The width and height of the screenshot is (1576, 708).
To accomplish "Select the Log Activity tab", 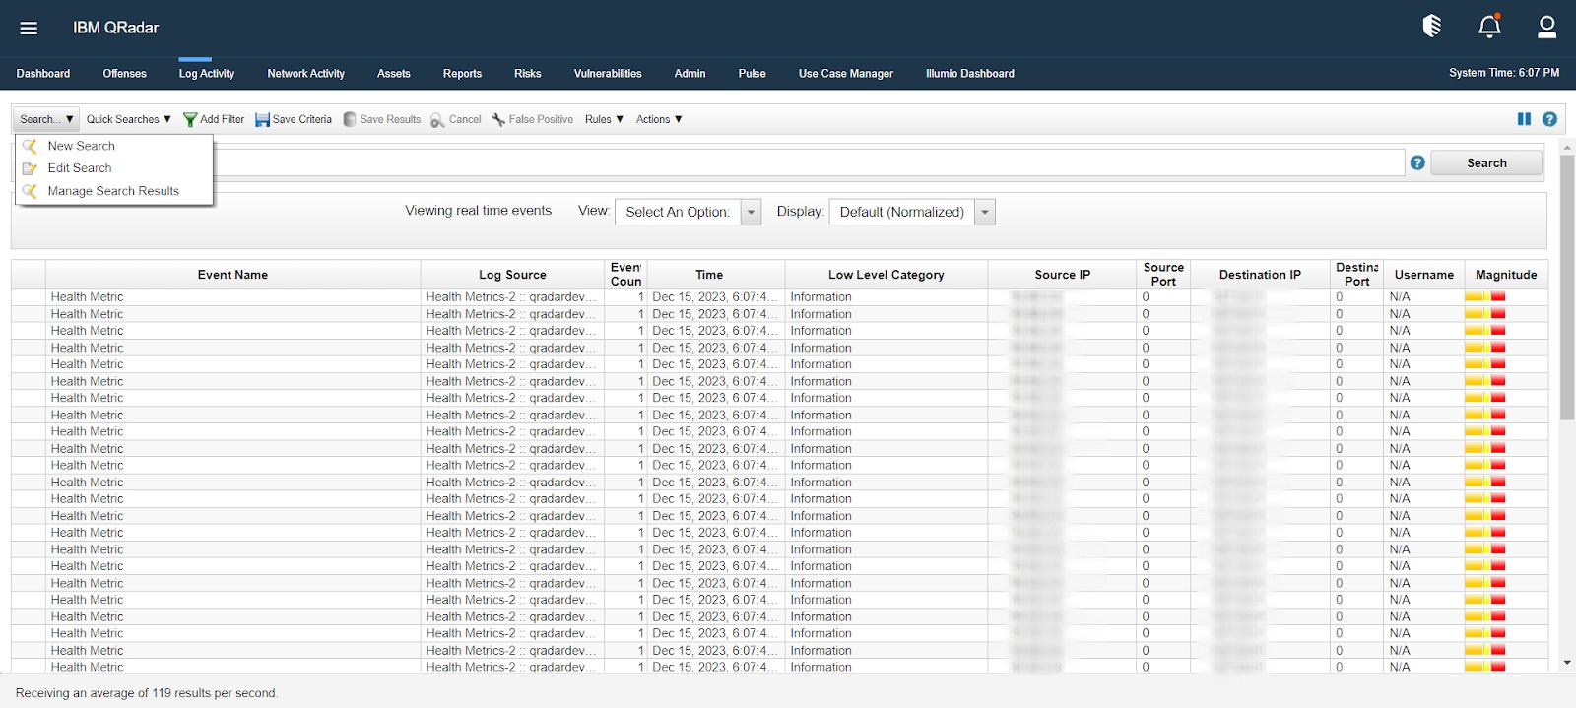I will tap(206, 74).
